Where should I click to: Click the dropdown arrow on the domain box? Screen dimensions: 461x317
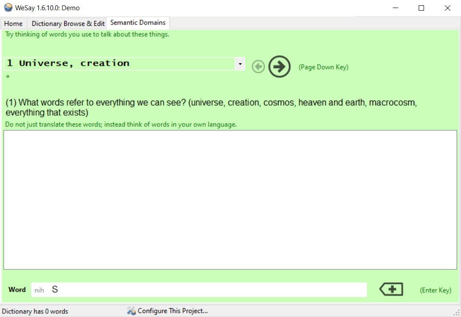tap(240, 64)
